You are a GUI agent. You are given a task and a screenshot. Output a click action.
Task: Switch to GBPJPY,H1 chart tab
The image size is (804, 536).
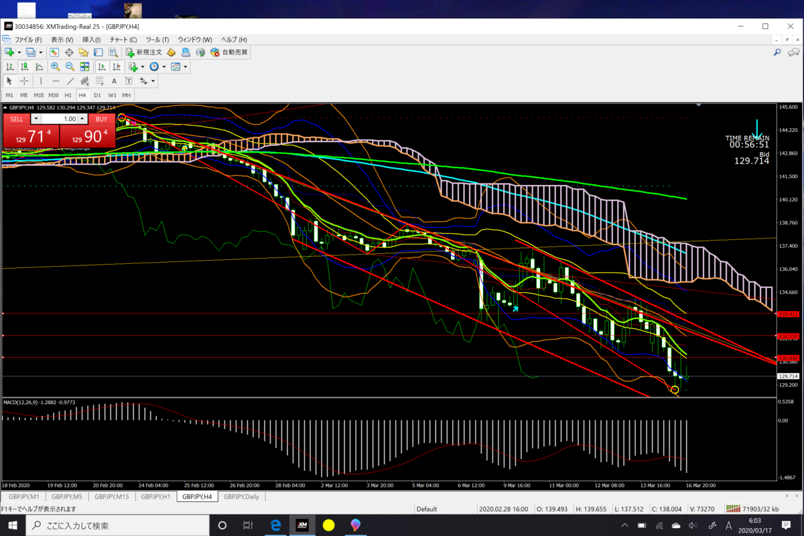(x=155, y=496)
